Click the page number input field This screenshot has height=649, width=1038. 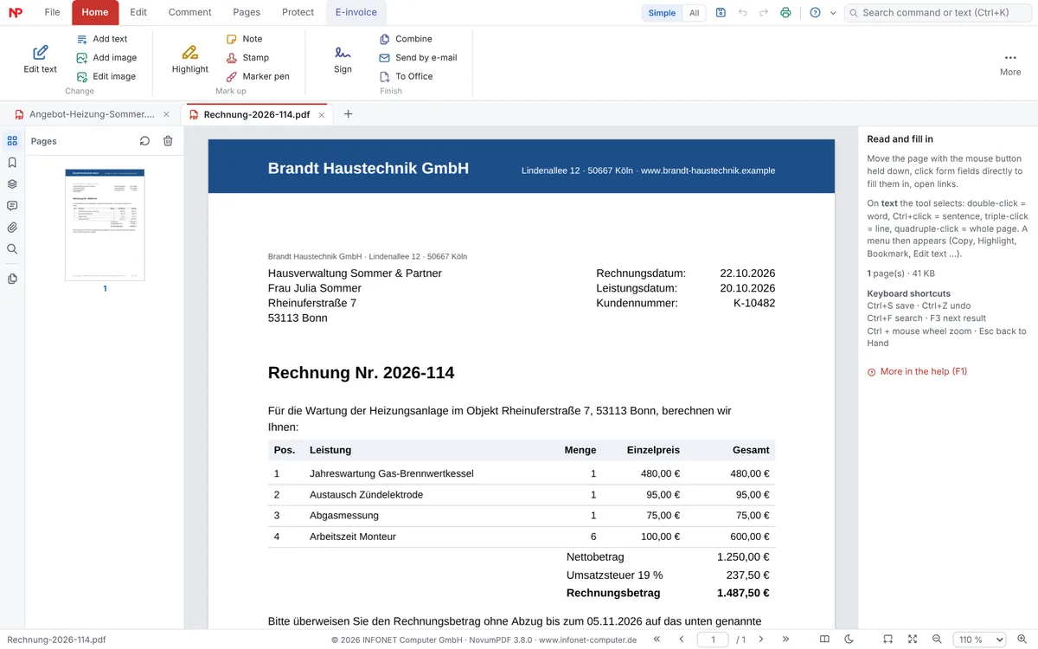coord(713,639)
